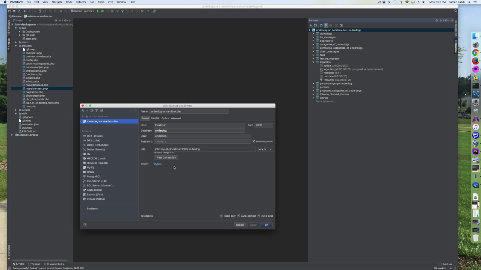Open Database panel gear settings
The image size is (481, 270).
tap(446, 20)
